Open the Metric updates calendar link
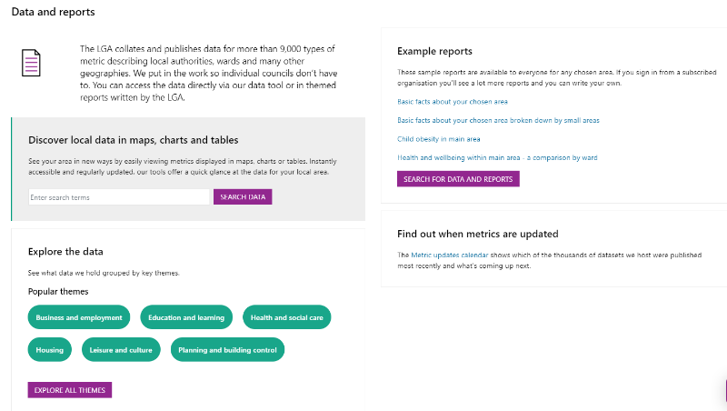Screen dimensions: 727x411 (x=449, y=256)
